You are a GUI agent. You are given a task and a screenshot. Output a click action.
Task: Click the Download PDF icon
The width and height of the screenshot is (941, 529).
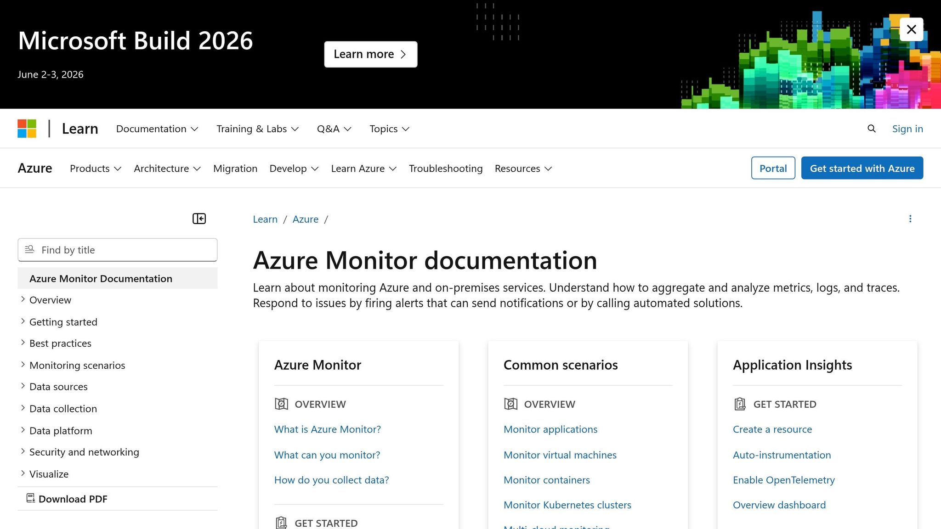click(30, 498)
